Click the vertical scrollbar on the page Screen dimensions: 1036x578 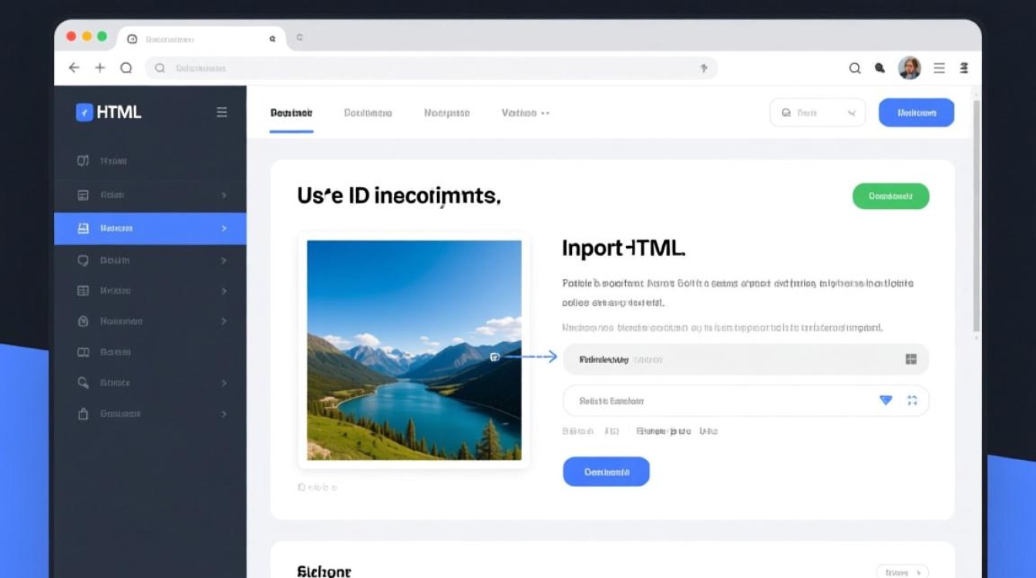point(977,216)
